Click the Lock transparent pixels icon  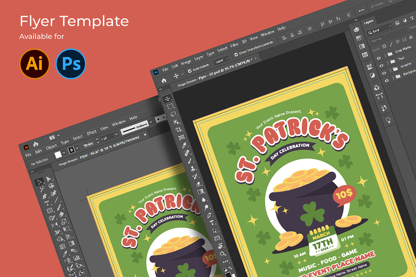click(384, 46)
